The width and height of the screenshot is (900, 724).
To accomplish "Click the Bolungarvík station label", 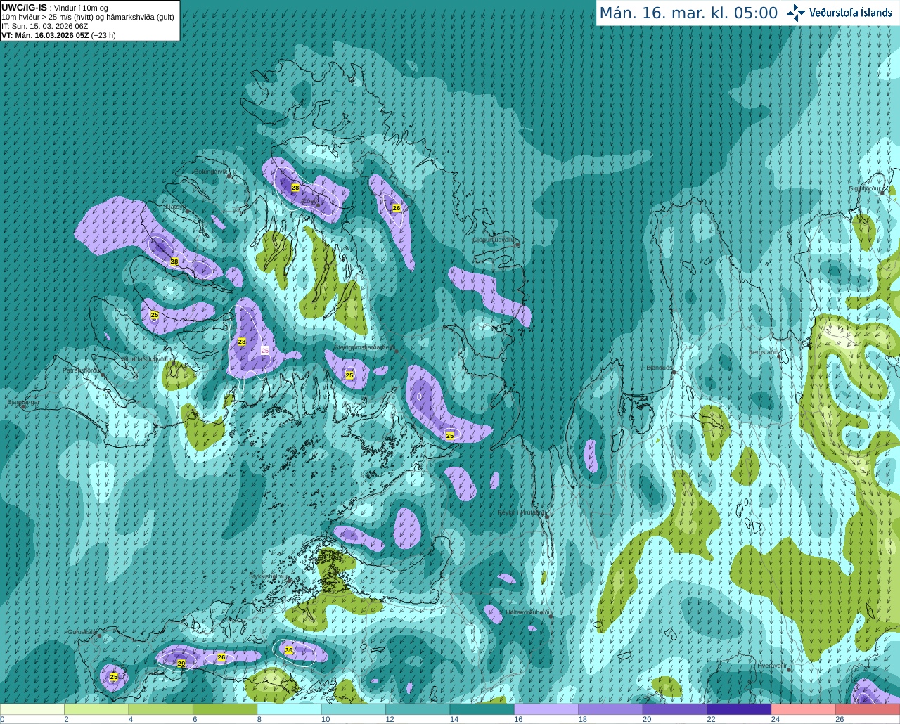I will tap(210, 172).
